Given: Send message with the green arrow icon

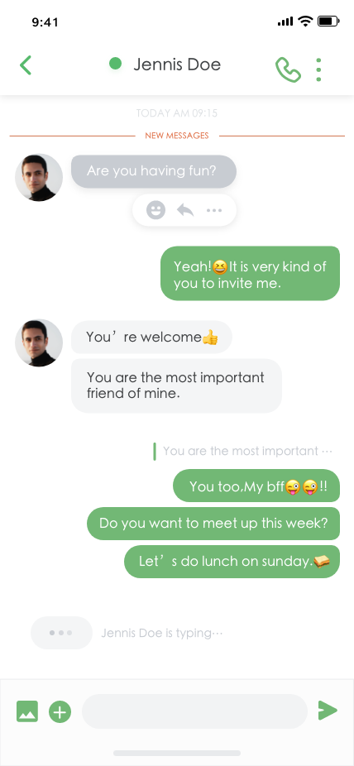Looking at the screenshot, I should pos(328,711).
